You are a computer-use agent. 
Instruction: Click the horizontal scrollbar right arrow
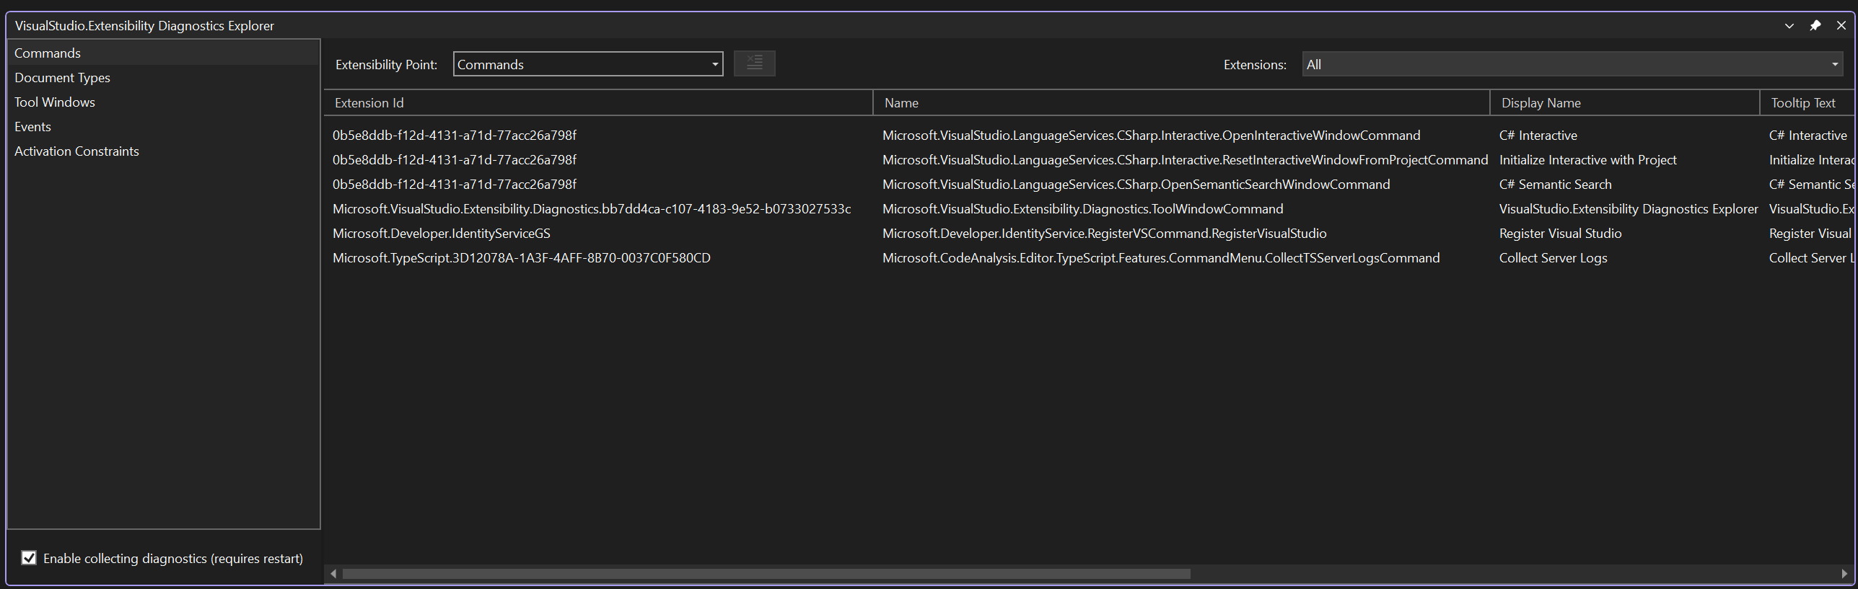[1844, 574]
